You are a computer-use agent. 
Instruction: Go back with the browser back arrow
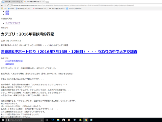pos(2,5)
